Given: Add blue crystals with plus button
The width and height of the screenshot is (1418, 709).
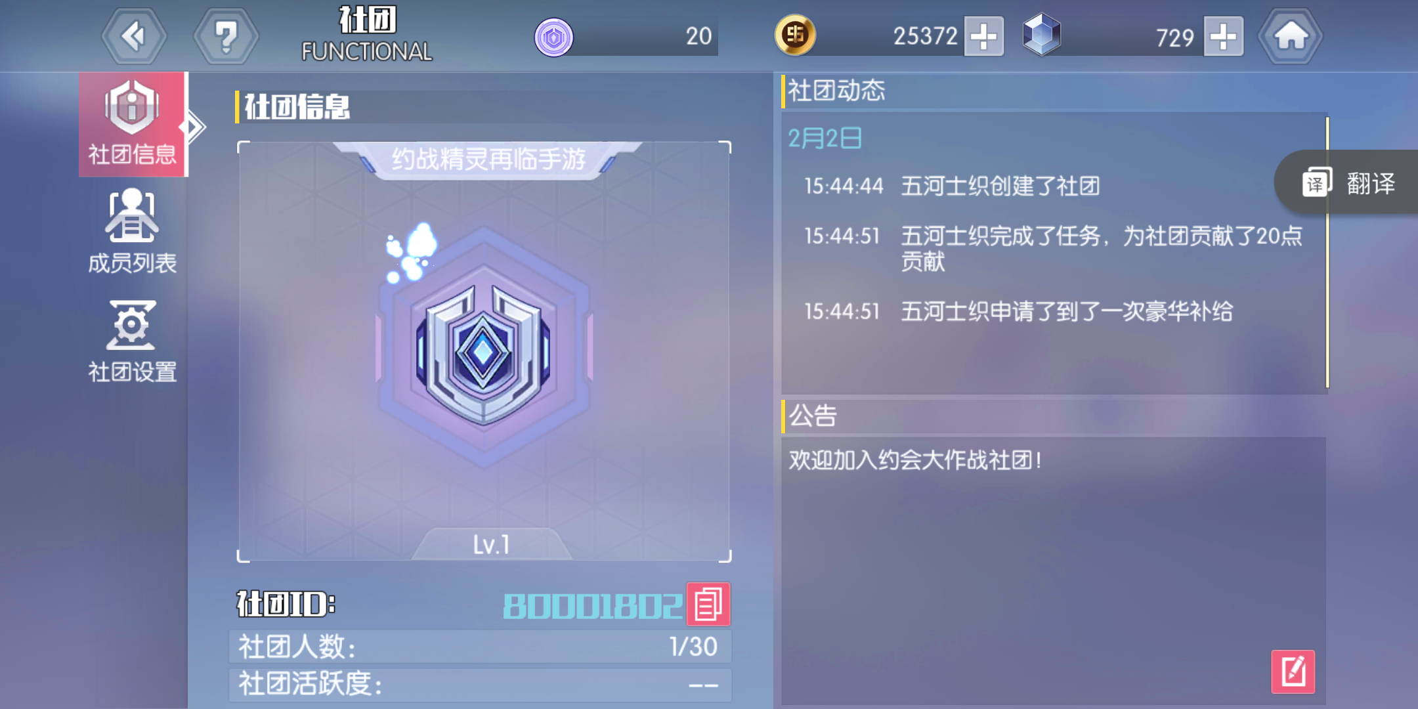Looking at the screenshot, I should pos(1223,36).
